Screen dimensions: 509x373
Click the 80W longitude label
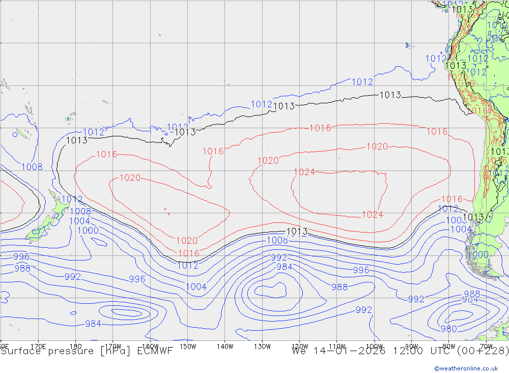[449, 347]
